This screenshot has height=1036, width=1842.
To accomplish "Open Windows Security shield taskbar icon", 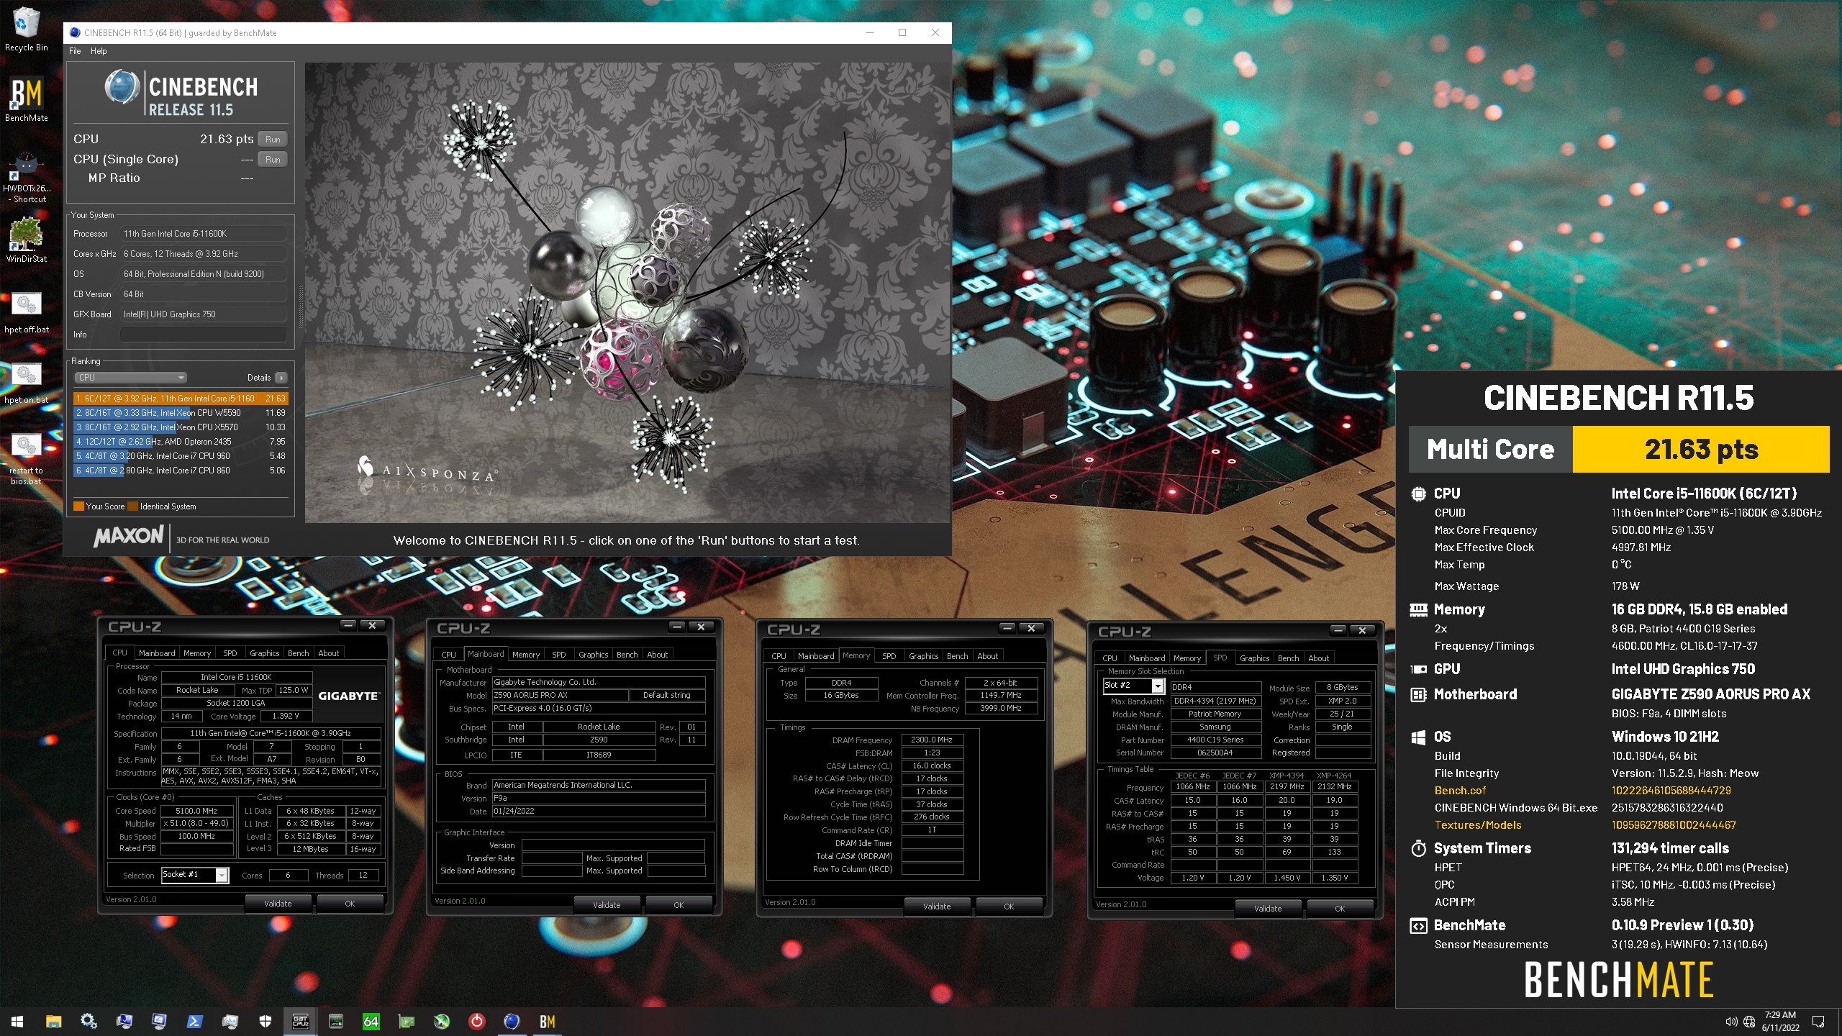I will coord(265,1021).
